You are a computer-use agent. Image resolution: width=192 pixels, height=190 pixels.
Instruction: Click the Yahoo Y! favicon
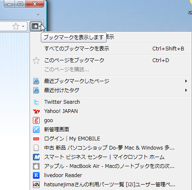pos(36,111)
